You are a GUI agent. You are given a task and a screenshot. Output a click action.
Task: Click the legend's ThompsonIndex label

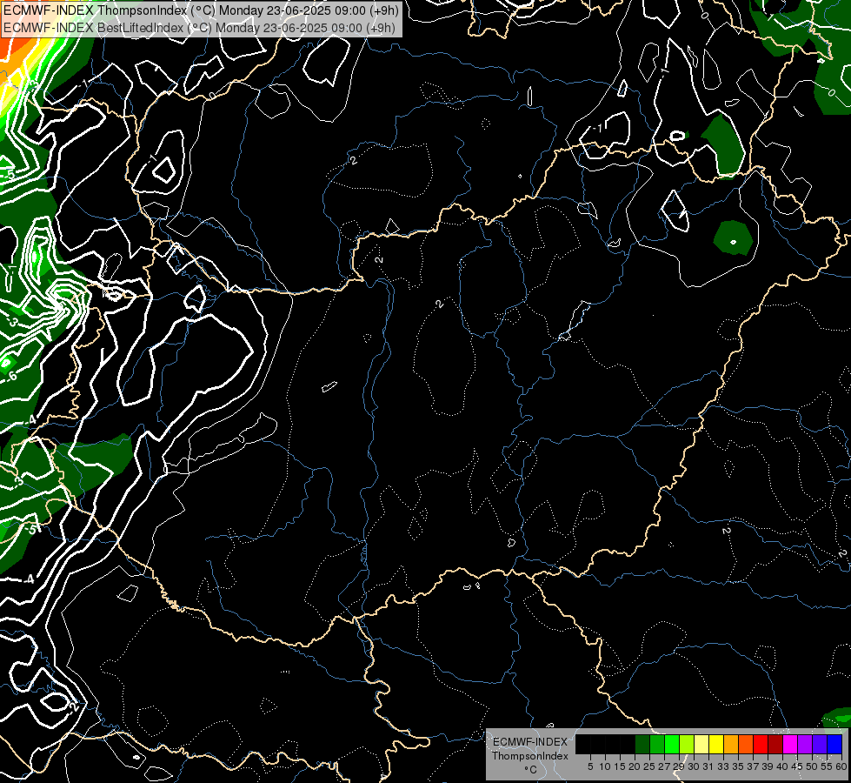(x=529, y=756)
